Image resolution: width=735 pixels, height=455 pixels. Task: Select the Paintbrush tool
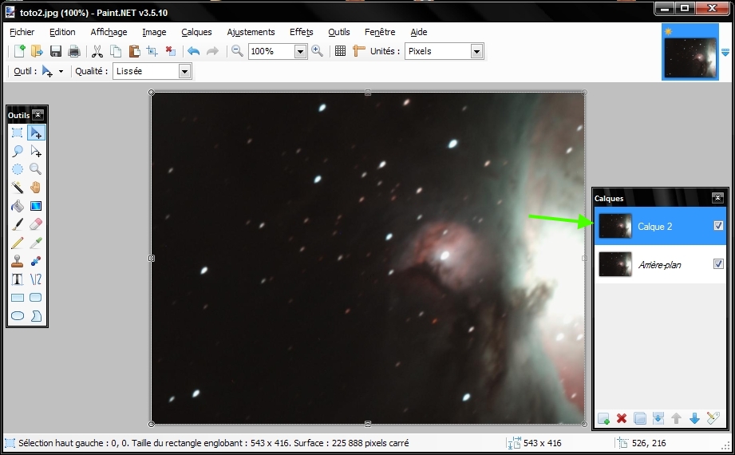click(x=18, y=224)
